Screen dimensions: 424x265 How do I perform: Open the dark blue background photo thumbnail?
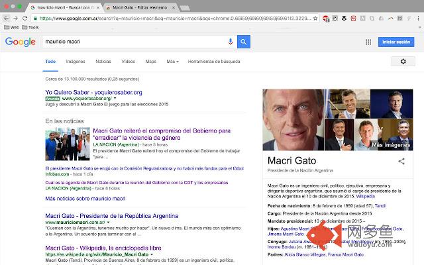pyautogui.click(x=392, y=104)
